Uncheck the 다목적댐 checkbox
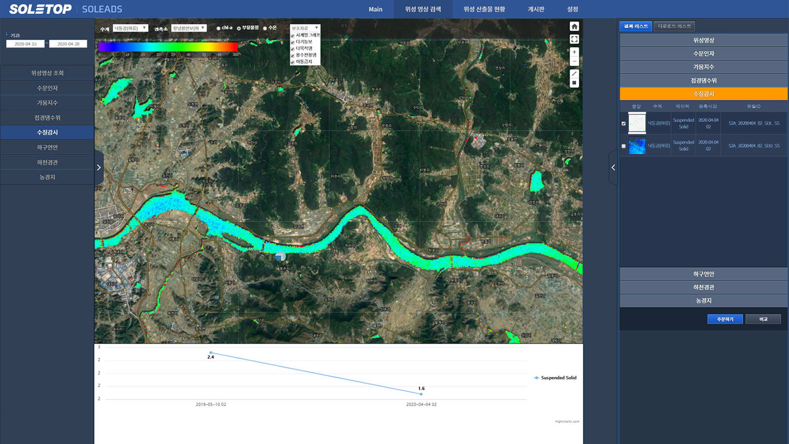This screenshot has width=789, height=444. 292,49
